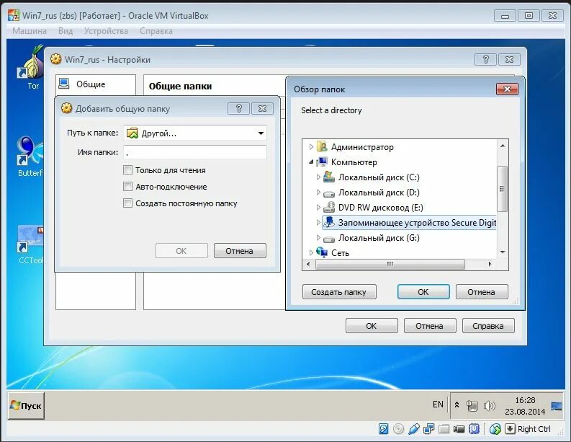Screen dimensions: 571x442
Task: Click the shared folders icon in VirtualBox status bar
Action: pos(444,429)
